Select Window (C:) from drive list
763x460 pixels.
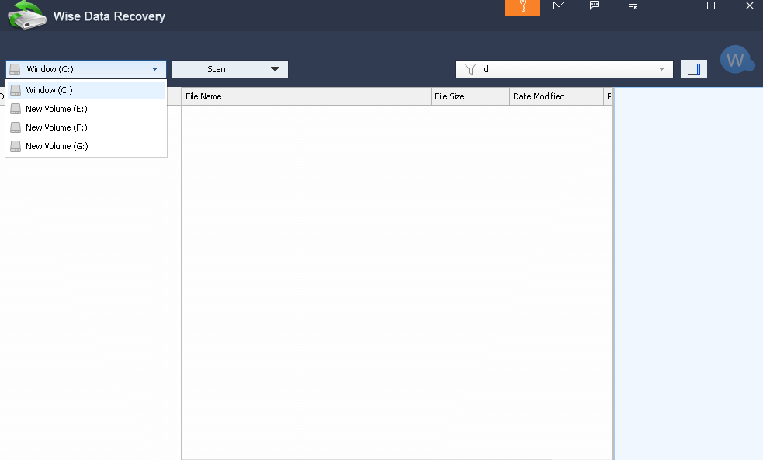(86, 90)
